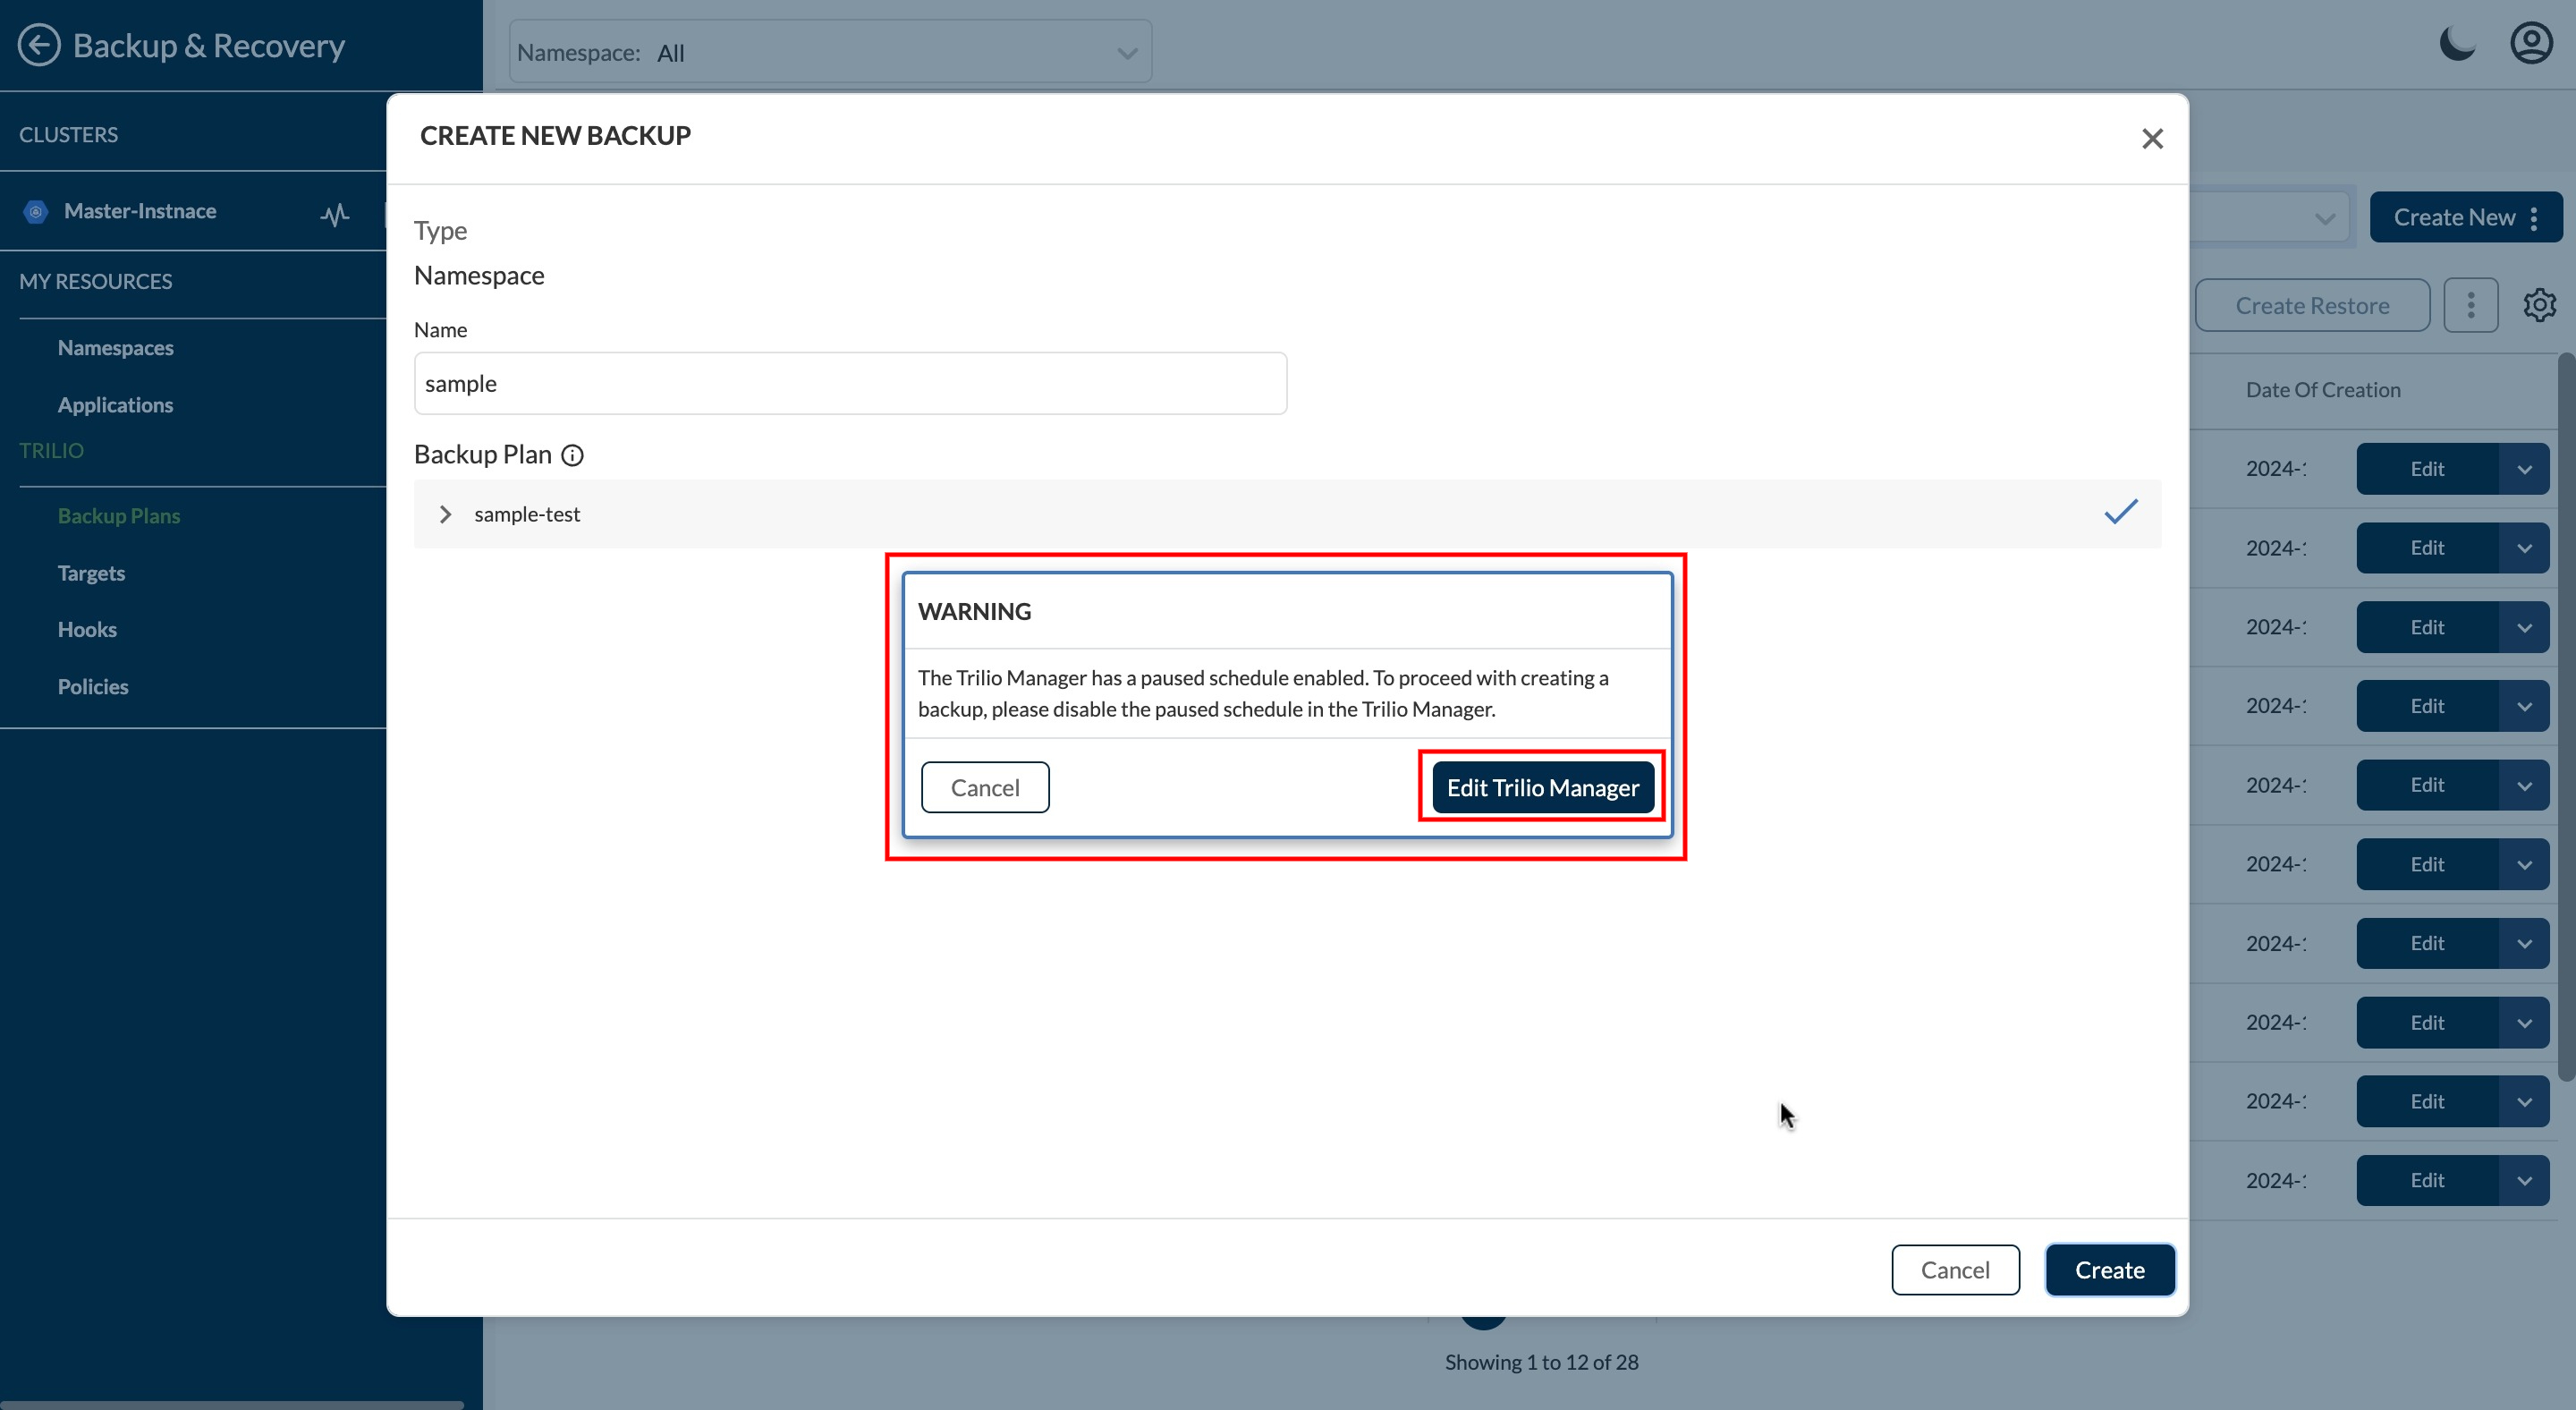Screen dimensions: 2576x1410
Task: Click the back arrow beside Backup & Recovery
Action: (39, 45)
